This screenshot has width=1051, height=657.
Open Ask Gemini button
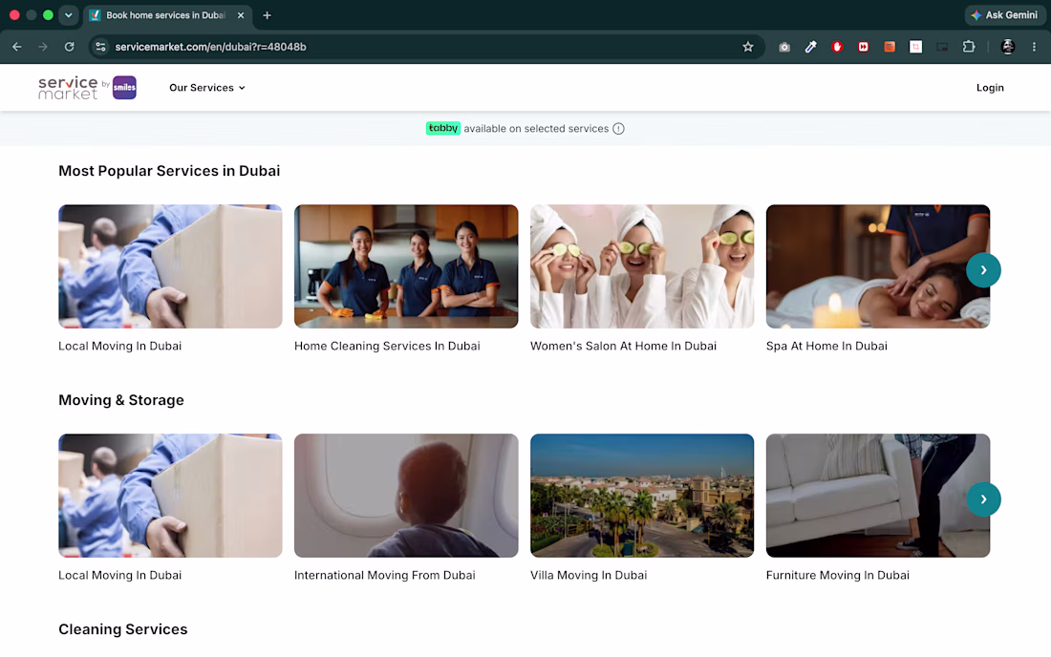[x=1005, y=14]
